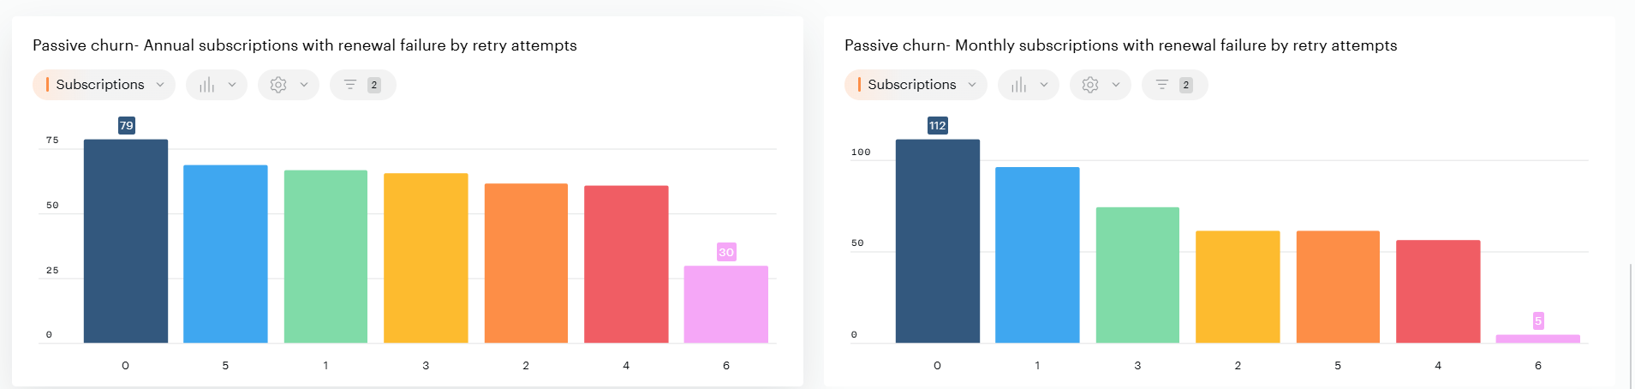Open bar chart type icon in Annual chart

(206, 85)
